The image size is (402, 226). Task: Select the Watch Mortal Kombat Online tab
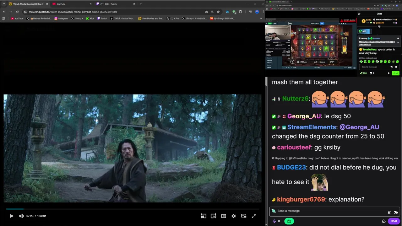[28, 4]
